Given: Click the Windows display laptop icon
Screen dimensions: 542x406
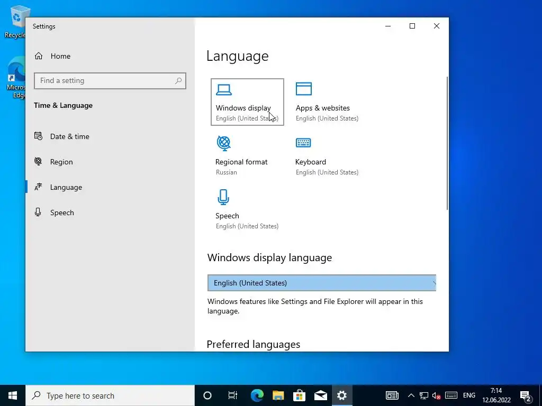Looking at the screenshot, I should click(x=224, y=90).
